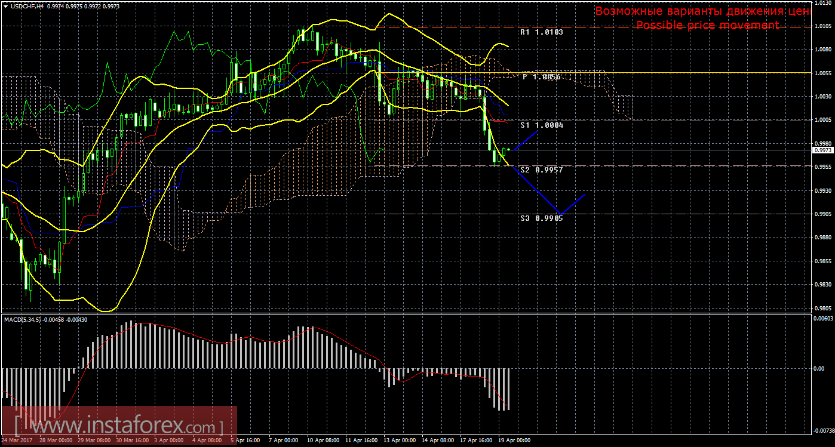The image size is (835, 447).
Task: Select the 10 Apr 08:00 time label
Action: 323,440
